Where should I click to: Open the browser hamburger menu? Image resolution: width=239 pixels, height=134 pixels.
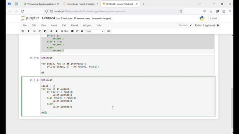pyautogui.click(x=230, y=11)
